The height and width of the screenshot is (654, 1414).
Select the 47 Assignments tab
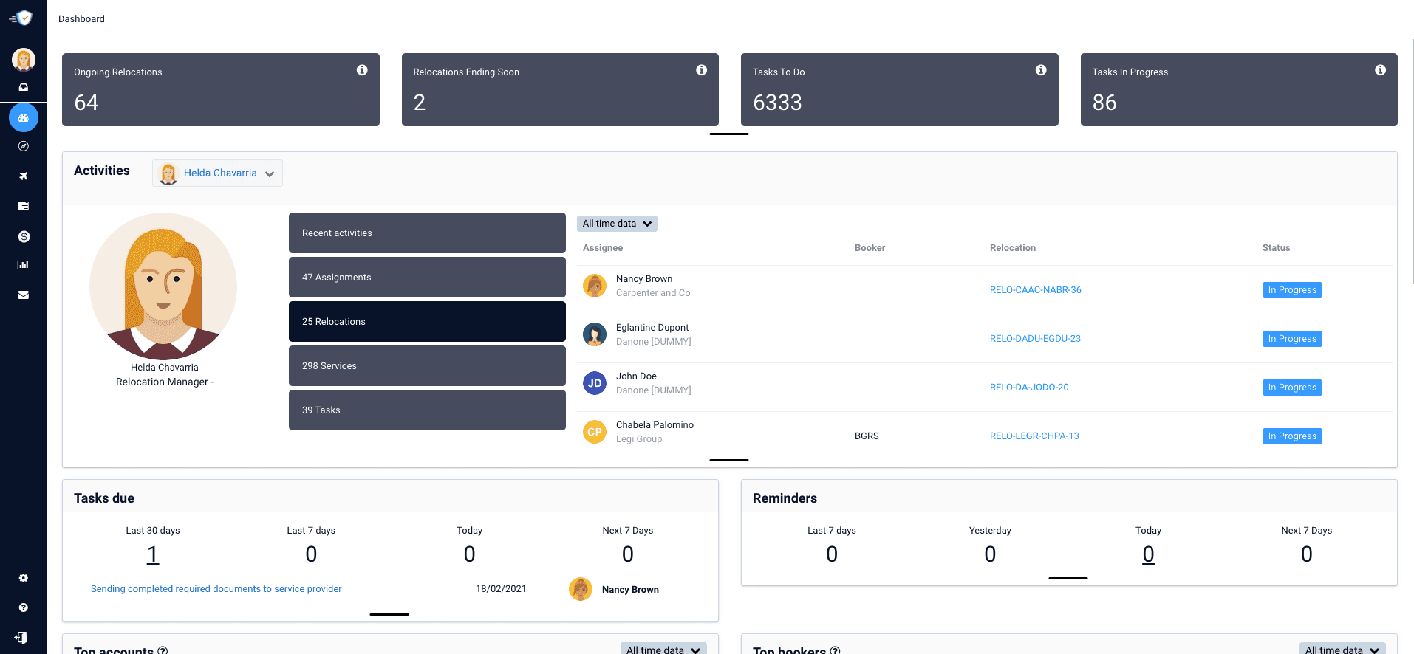[427, 278]
